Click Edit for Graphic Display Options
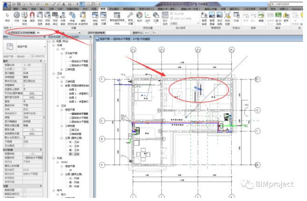 32,97
